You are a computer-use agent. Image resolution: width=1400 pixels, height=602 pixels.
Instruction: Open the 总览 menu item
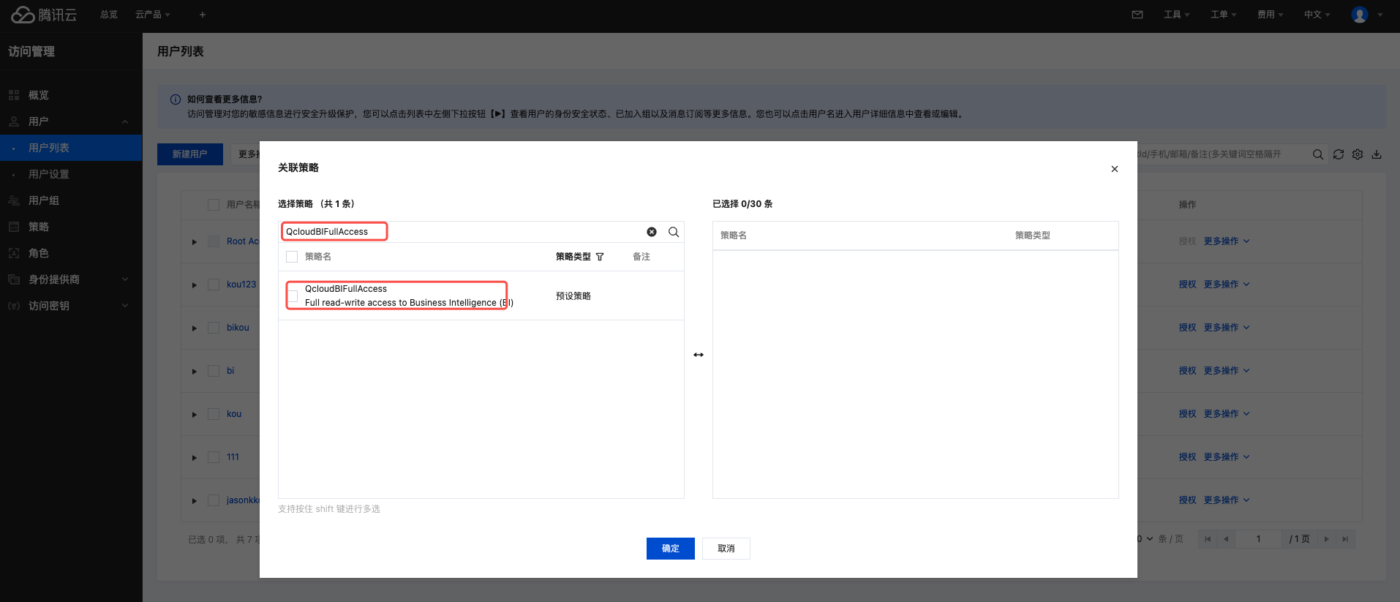pyautogui.click(x=109, y=15)
